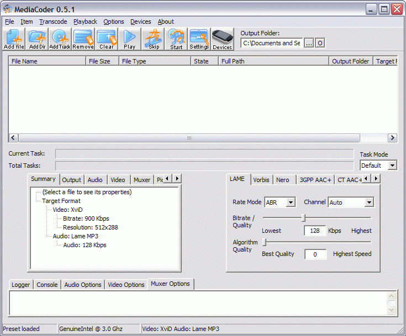The width and height of the screenshot is (406, 336).
Task: Click the bitrate Kbps input field
Action: [314, 231]
